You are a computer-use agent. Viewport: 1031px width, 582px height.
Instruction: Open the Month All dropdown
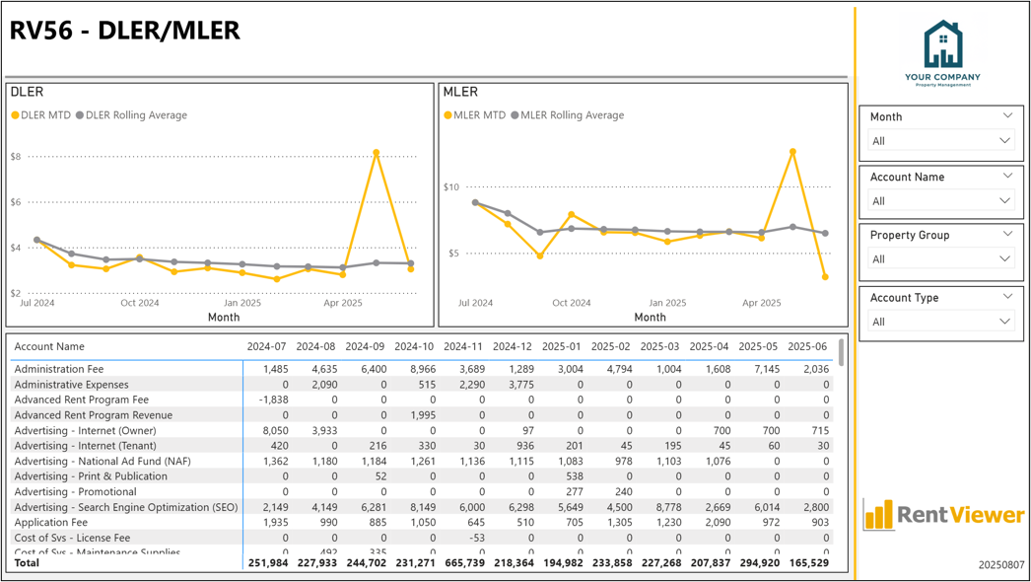click(941, 141)
